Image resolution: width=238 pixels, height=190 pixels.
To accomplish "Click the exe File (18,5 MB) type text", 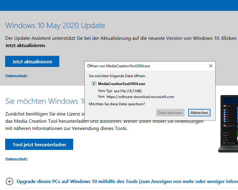I will 128,91.
